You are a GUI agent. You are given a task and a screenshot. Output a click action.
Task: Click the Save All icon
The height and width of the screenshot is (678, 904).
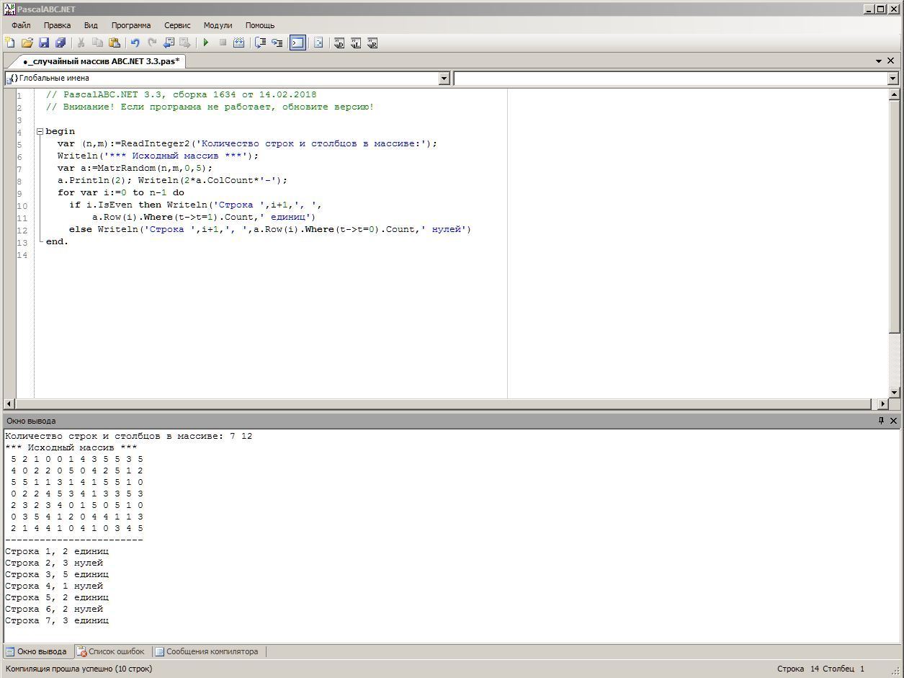coord(61,43)
